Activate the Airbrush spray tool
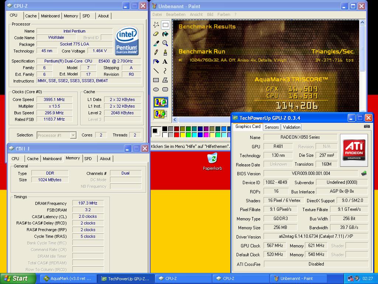378x284 pixels. tap(156, 62)
